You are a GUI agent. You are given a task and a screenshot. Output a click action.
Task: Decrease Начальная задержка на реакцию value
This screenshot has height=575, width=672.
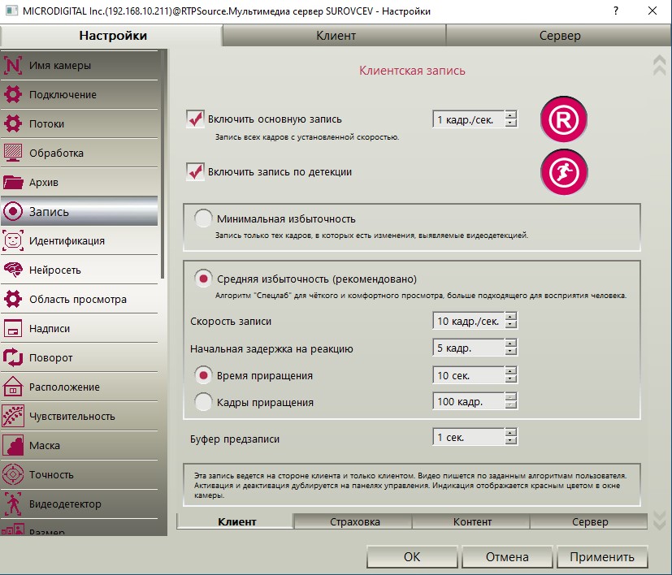pyautogui.click(x=510, y=352)
